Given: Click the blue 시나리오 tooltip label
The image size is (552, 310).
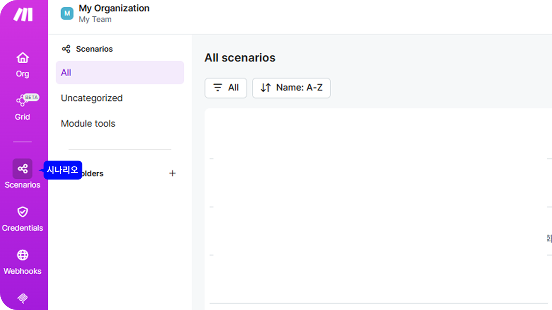Looking at the screenshot, I should pos(63,170).
